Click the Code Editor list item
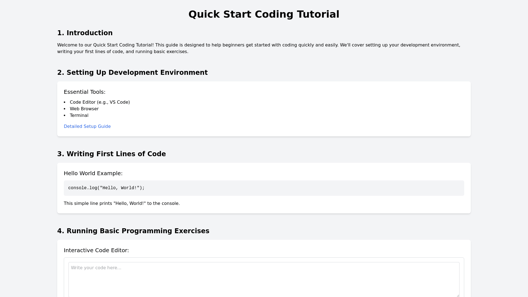Screen dimensions: 528x297 tap(100, 102)
